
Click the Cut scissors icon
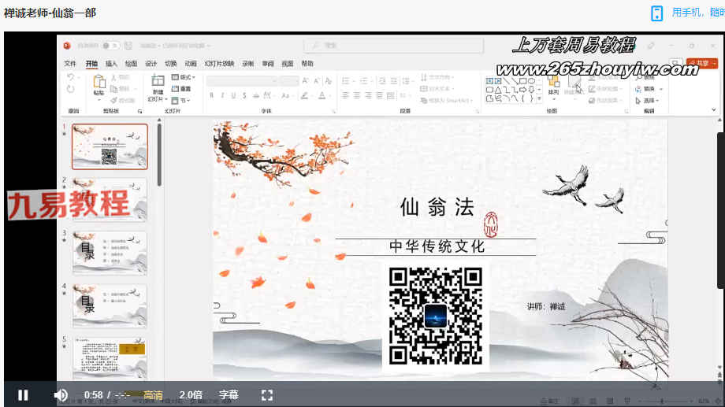pyautogui.click(x=113, y=77)
